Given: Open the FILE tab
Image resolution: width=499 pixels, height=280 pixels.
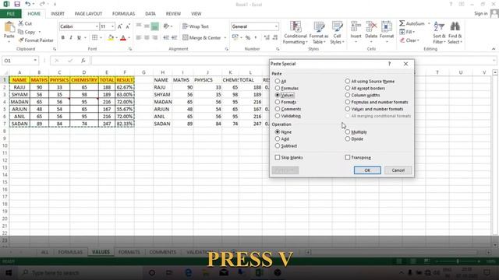Looking at the screenshot, I should (x=10, y=14).
